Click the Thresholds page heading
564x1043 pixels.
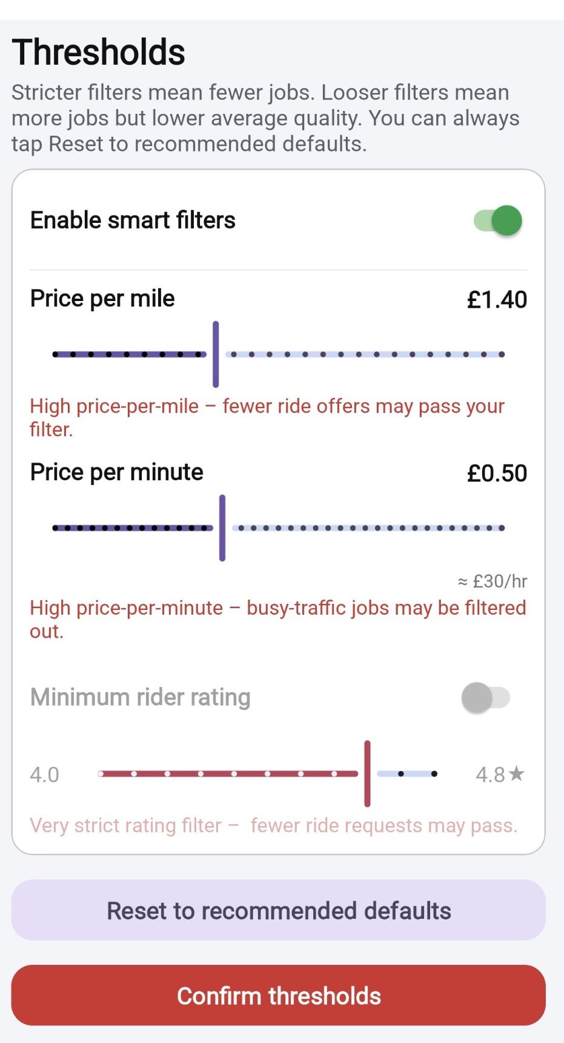click(99, 52)
